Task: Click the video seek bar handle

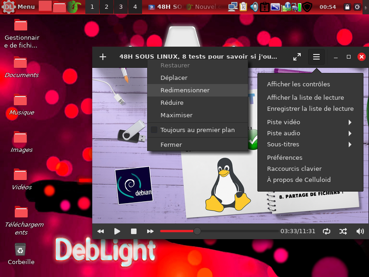Action: (x=197, y=231)
